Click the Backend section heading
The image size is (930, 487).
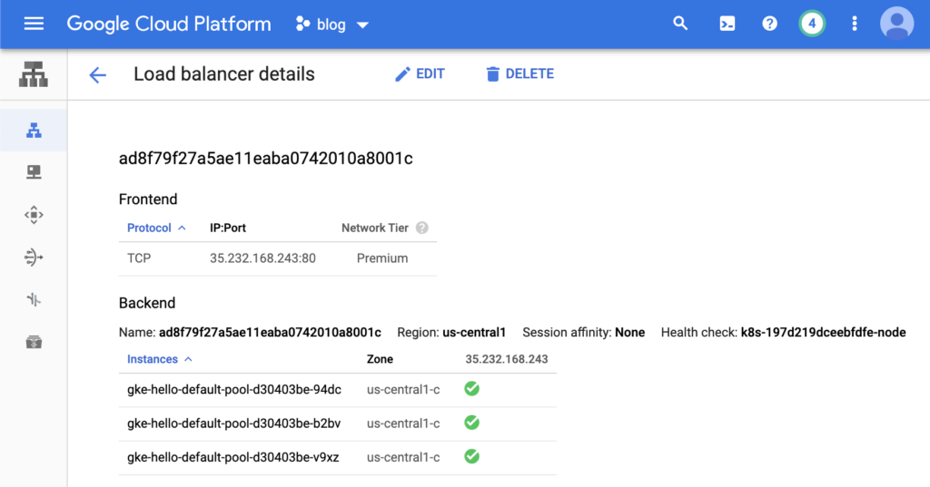pyautogui.click(x=147, y=303)
